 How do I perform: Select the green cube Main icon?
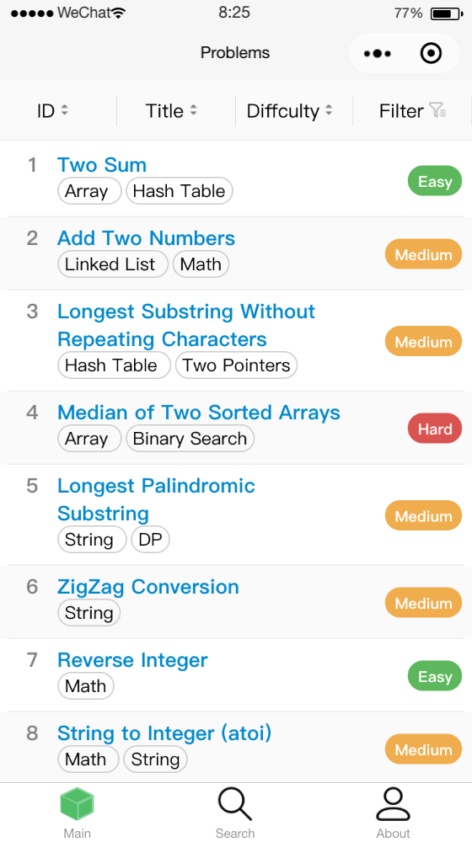pyautogui.click(x=77, y=804)
